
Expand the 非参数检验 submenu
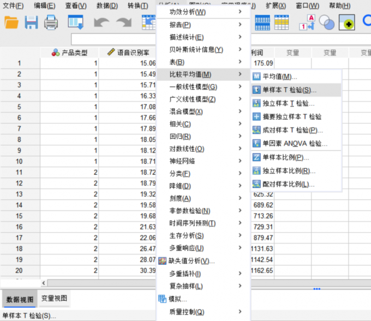pos(189,211)
